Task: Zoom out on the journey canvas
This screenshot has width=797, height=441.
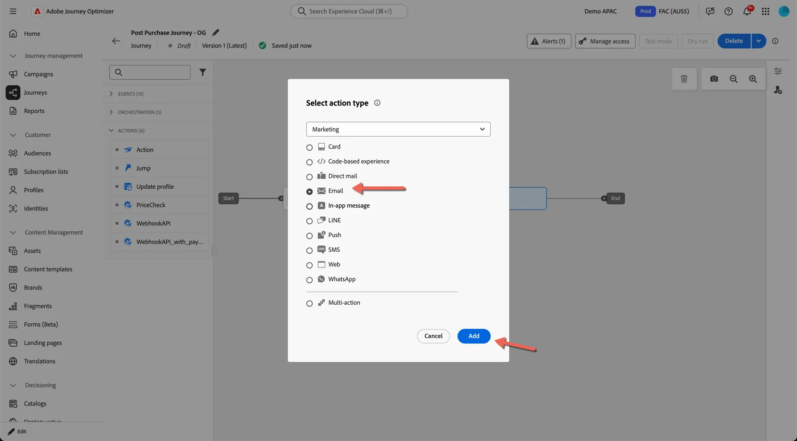Action: [x=733, y=79]
